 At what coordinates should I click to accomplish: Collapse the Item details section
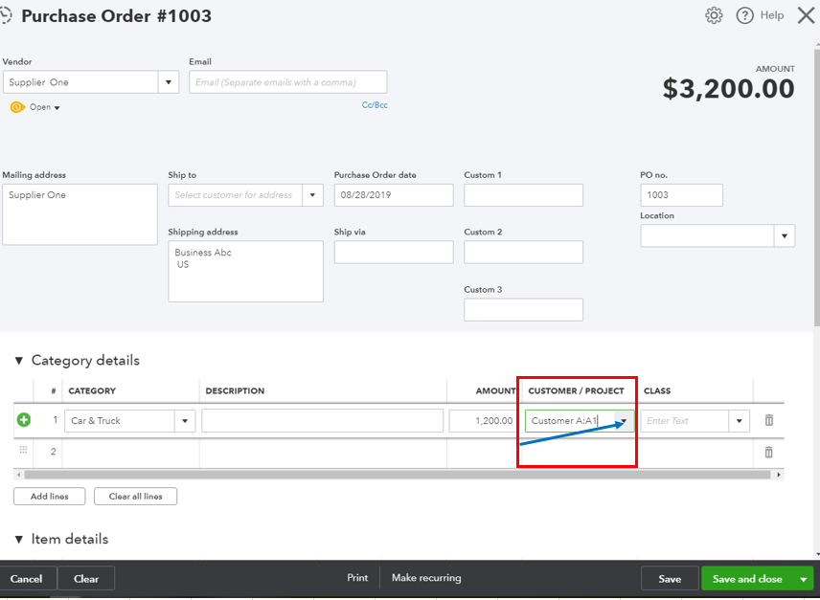[x=19, y=539]
